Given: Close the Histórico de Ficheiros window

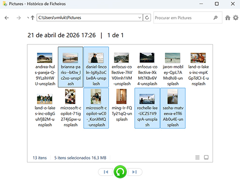Looking at the screenshot, I should (233, 4).
